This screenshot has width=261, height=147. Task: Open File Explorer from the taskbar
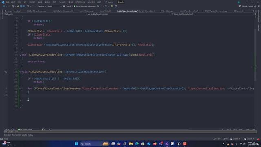(131, 144)
